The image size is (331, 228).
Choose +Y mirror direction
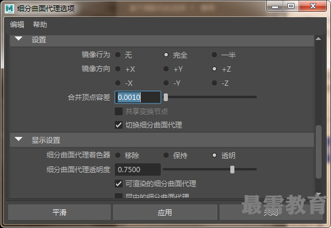(x=166, y=69)
